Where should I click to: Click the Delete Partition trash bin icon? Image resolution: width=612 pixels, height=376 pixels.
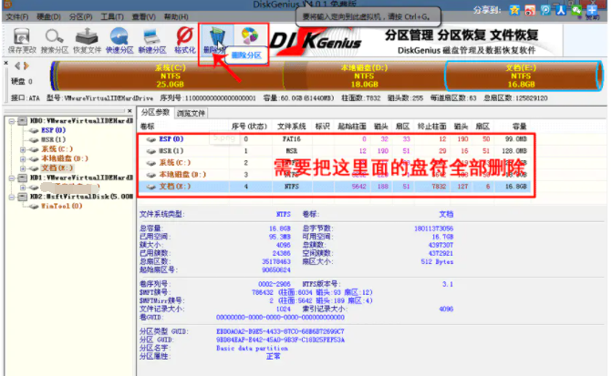pyautogui.click(x=217, y=38)
